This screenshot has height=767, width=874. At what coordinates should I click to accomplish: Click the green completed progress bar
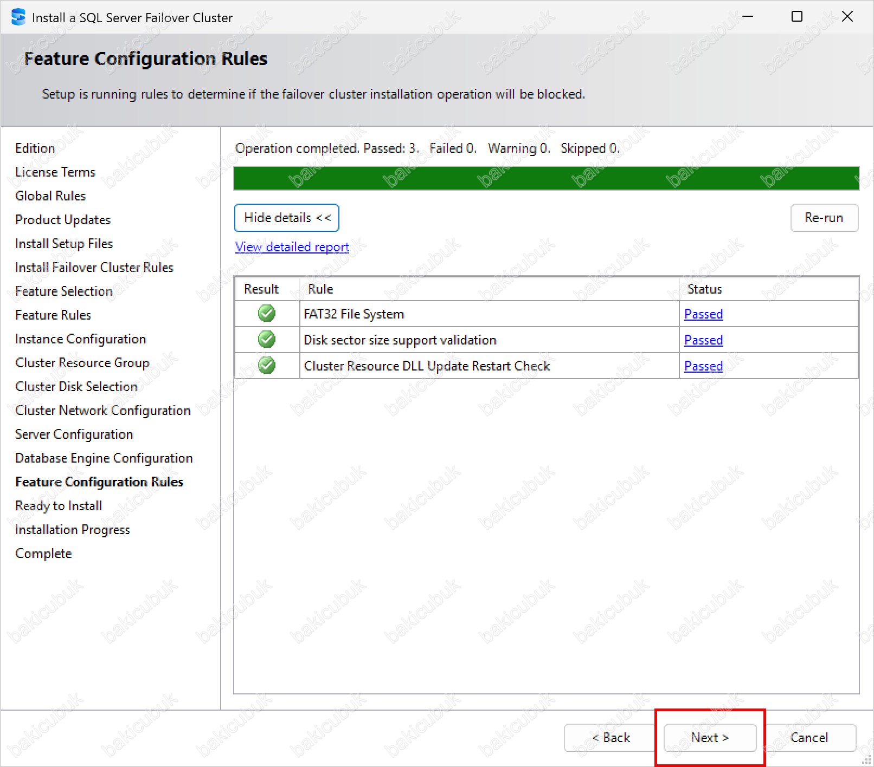coord(546,178)
